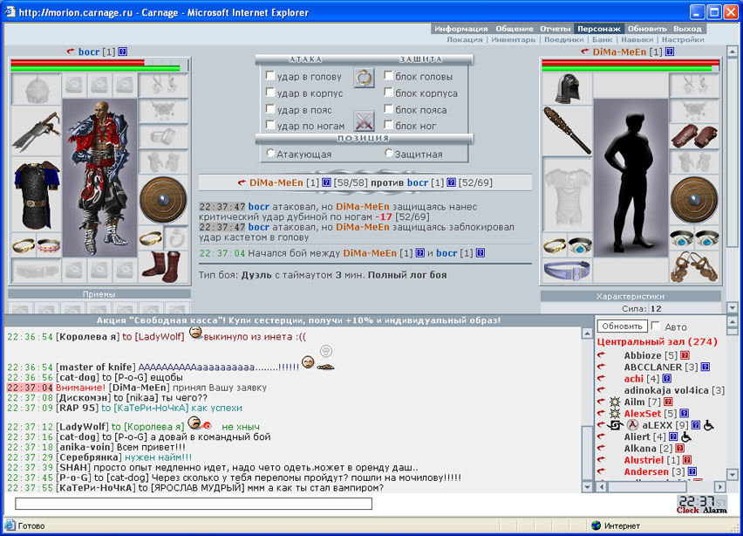This screenshot has height=536, width=743.
Task: Select the 'Атакующая' position radio
Action: click(270, 153)
